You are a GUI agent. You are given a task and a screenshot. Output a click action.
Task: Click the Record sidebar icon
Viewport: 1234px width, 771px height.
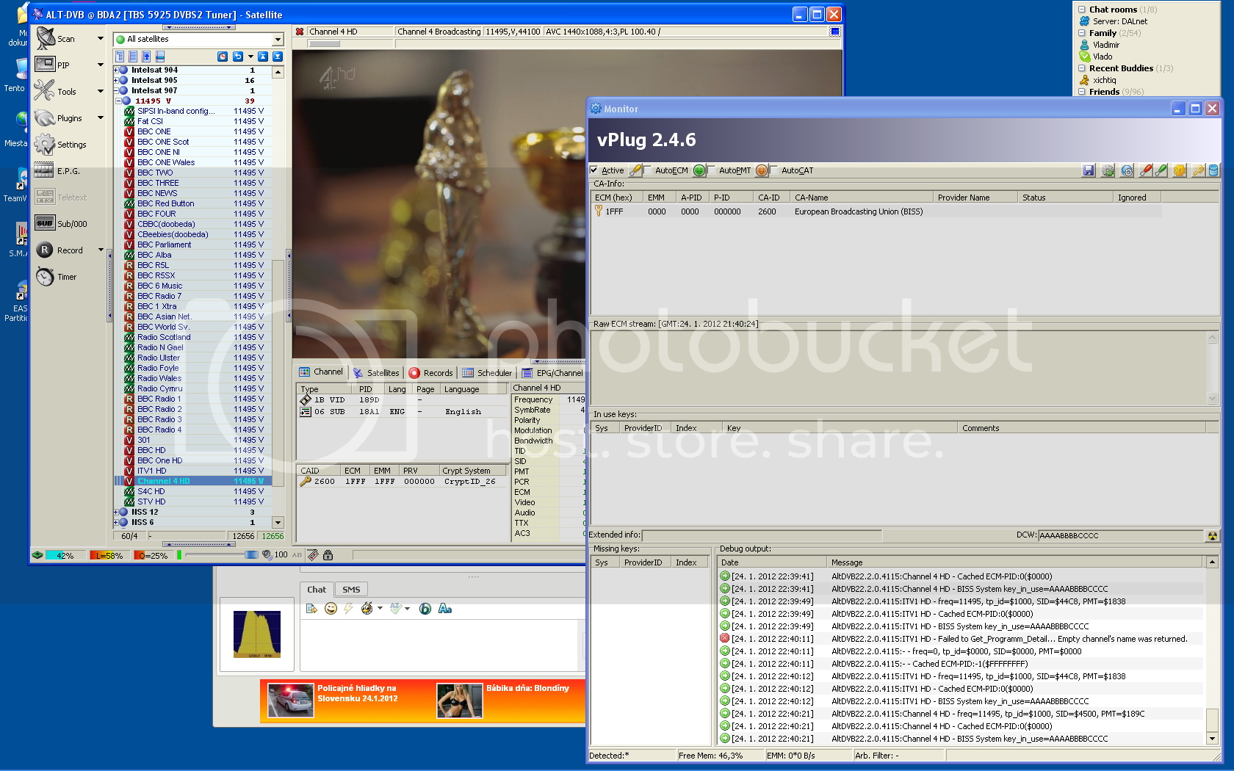46,250
